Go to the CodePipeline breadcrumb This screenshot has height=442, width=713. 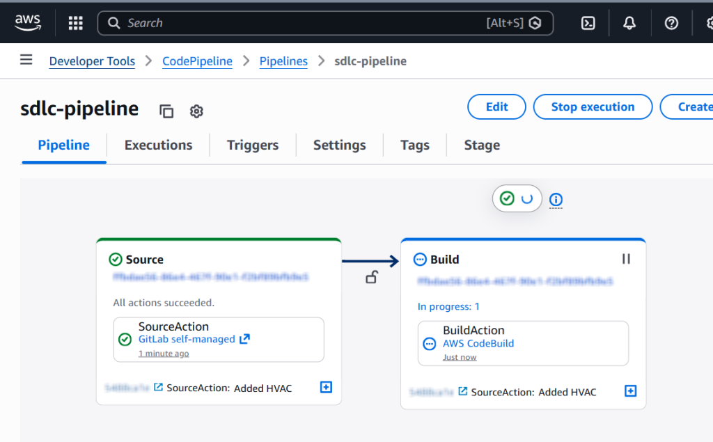[197, 61]
